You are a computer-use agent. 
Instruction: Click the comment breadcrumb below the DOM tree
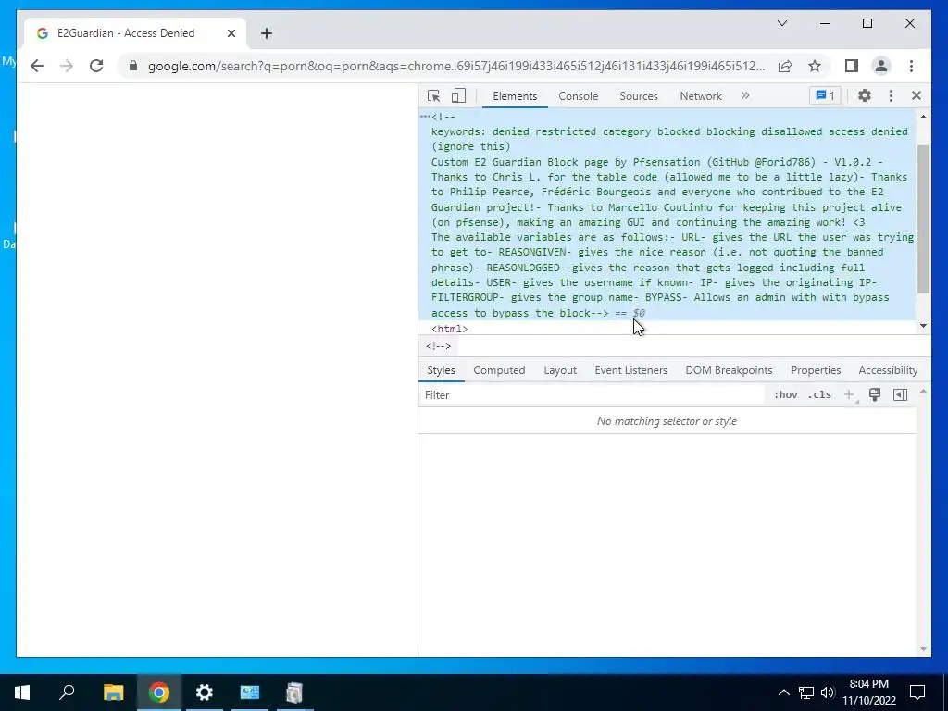pyautogui.click(x=438, y=346)
